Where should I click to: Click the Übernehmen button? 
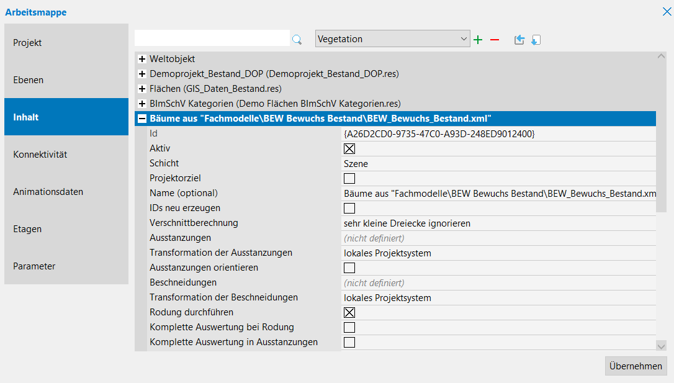636,366
